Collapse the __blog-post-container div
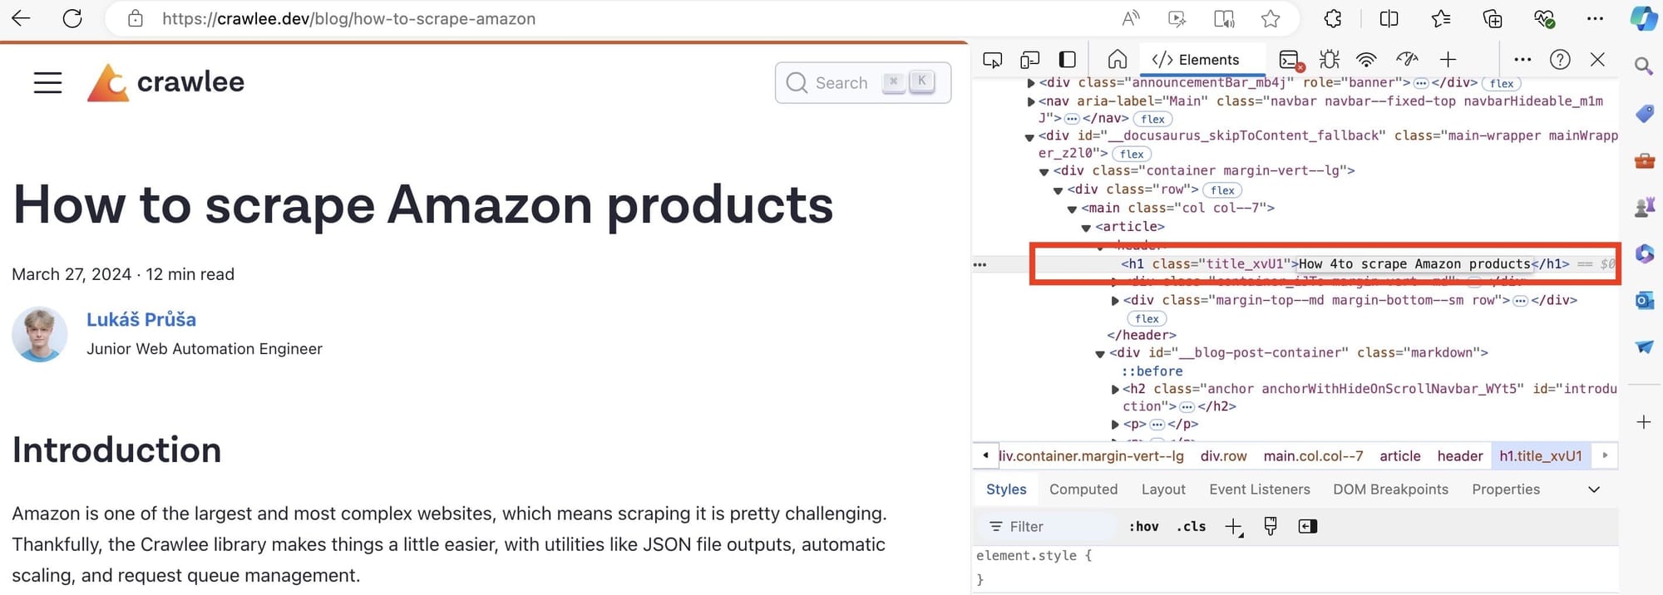The width and height of the screenshot is (1663, 595). click(x=1100, y=354)
